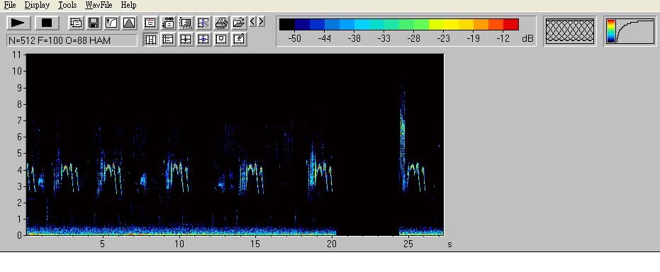Toggle the horizontal lines cursor mode button
660x272 pixels.
[x=168, y=40]
